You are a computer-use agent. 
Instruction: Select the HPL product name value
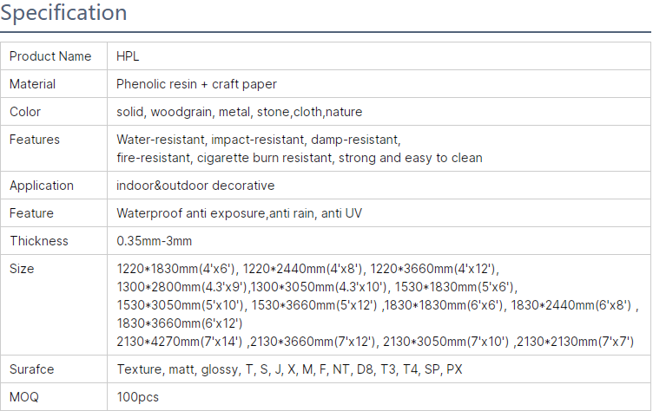128,56
